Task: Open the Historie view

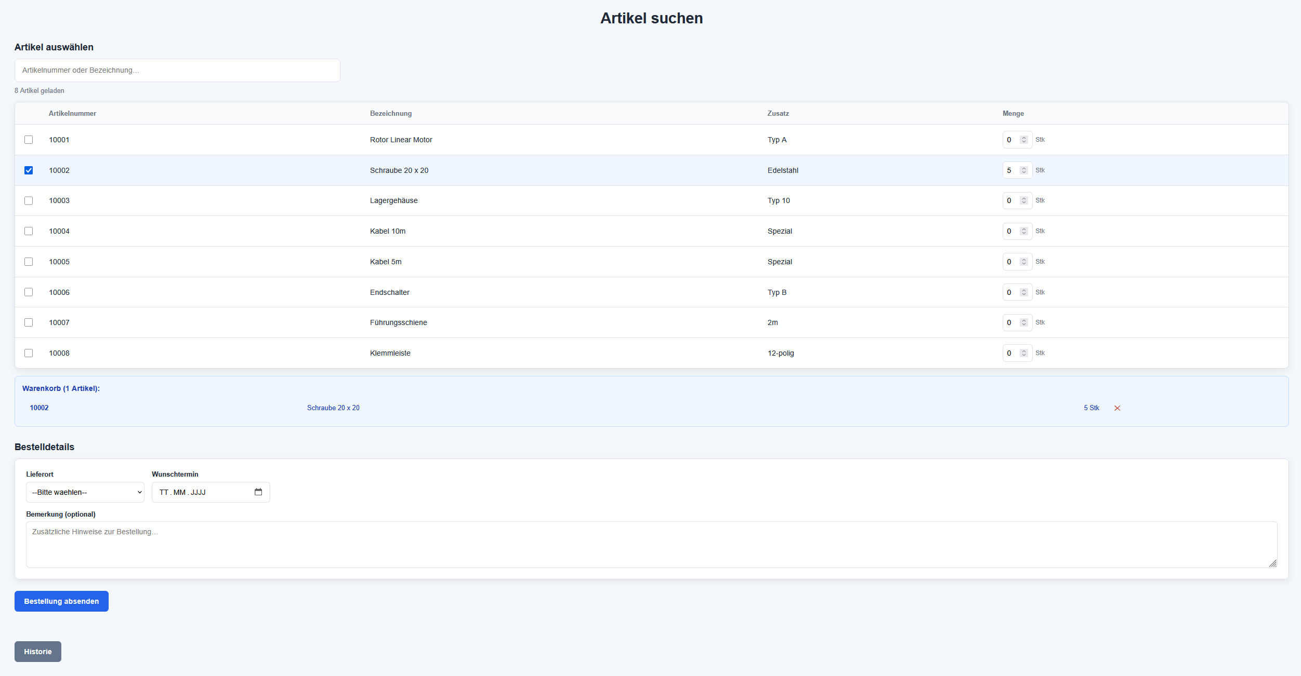Action: (38, 652)
